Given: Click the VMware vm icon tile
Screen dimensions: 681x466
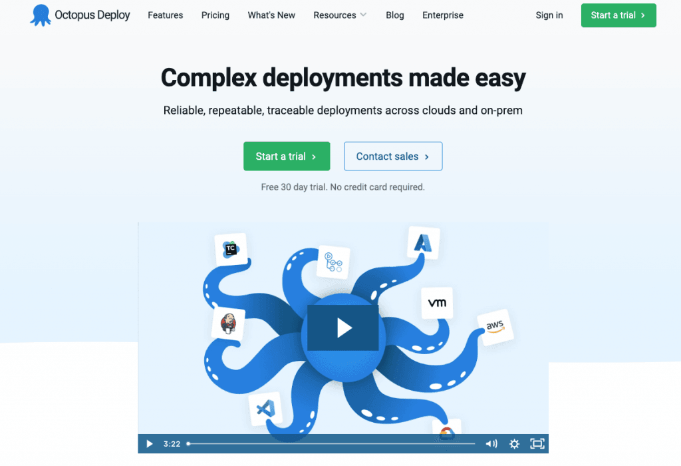Looking at the screenshot, I should (437, 303).
